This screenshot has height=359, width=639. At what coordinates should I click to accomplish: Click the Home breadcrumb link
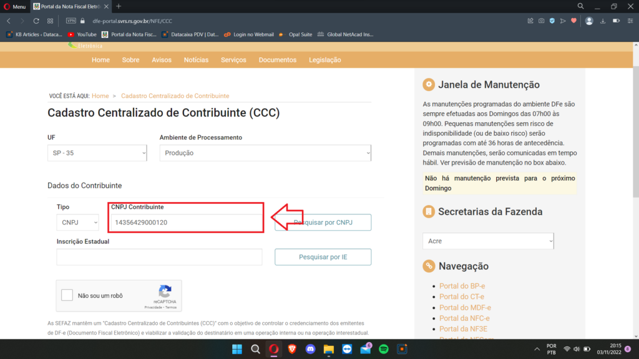(x=100, y=96)
